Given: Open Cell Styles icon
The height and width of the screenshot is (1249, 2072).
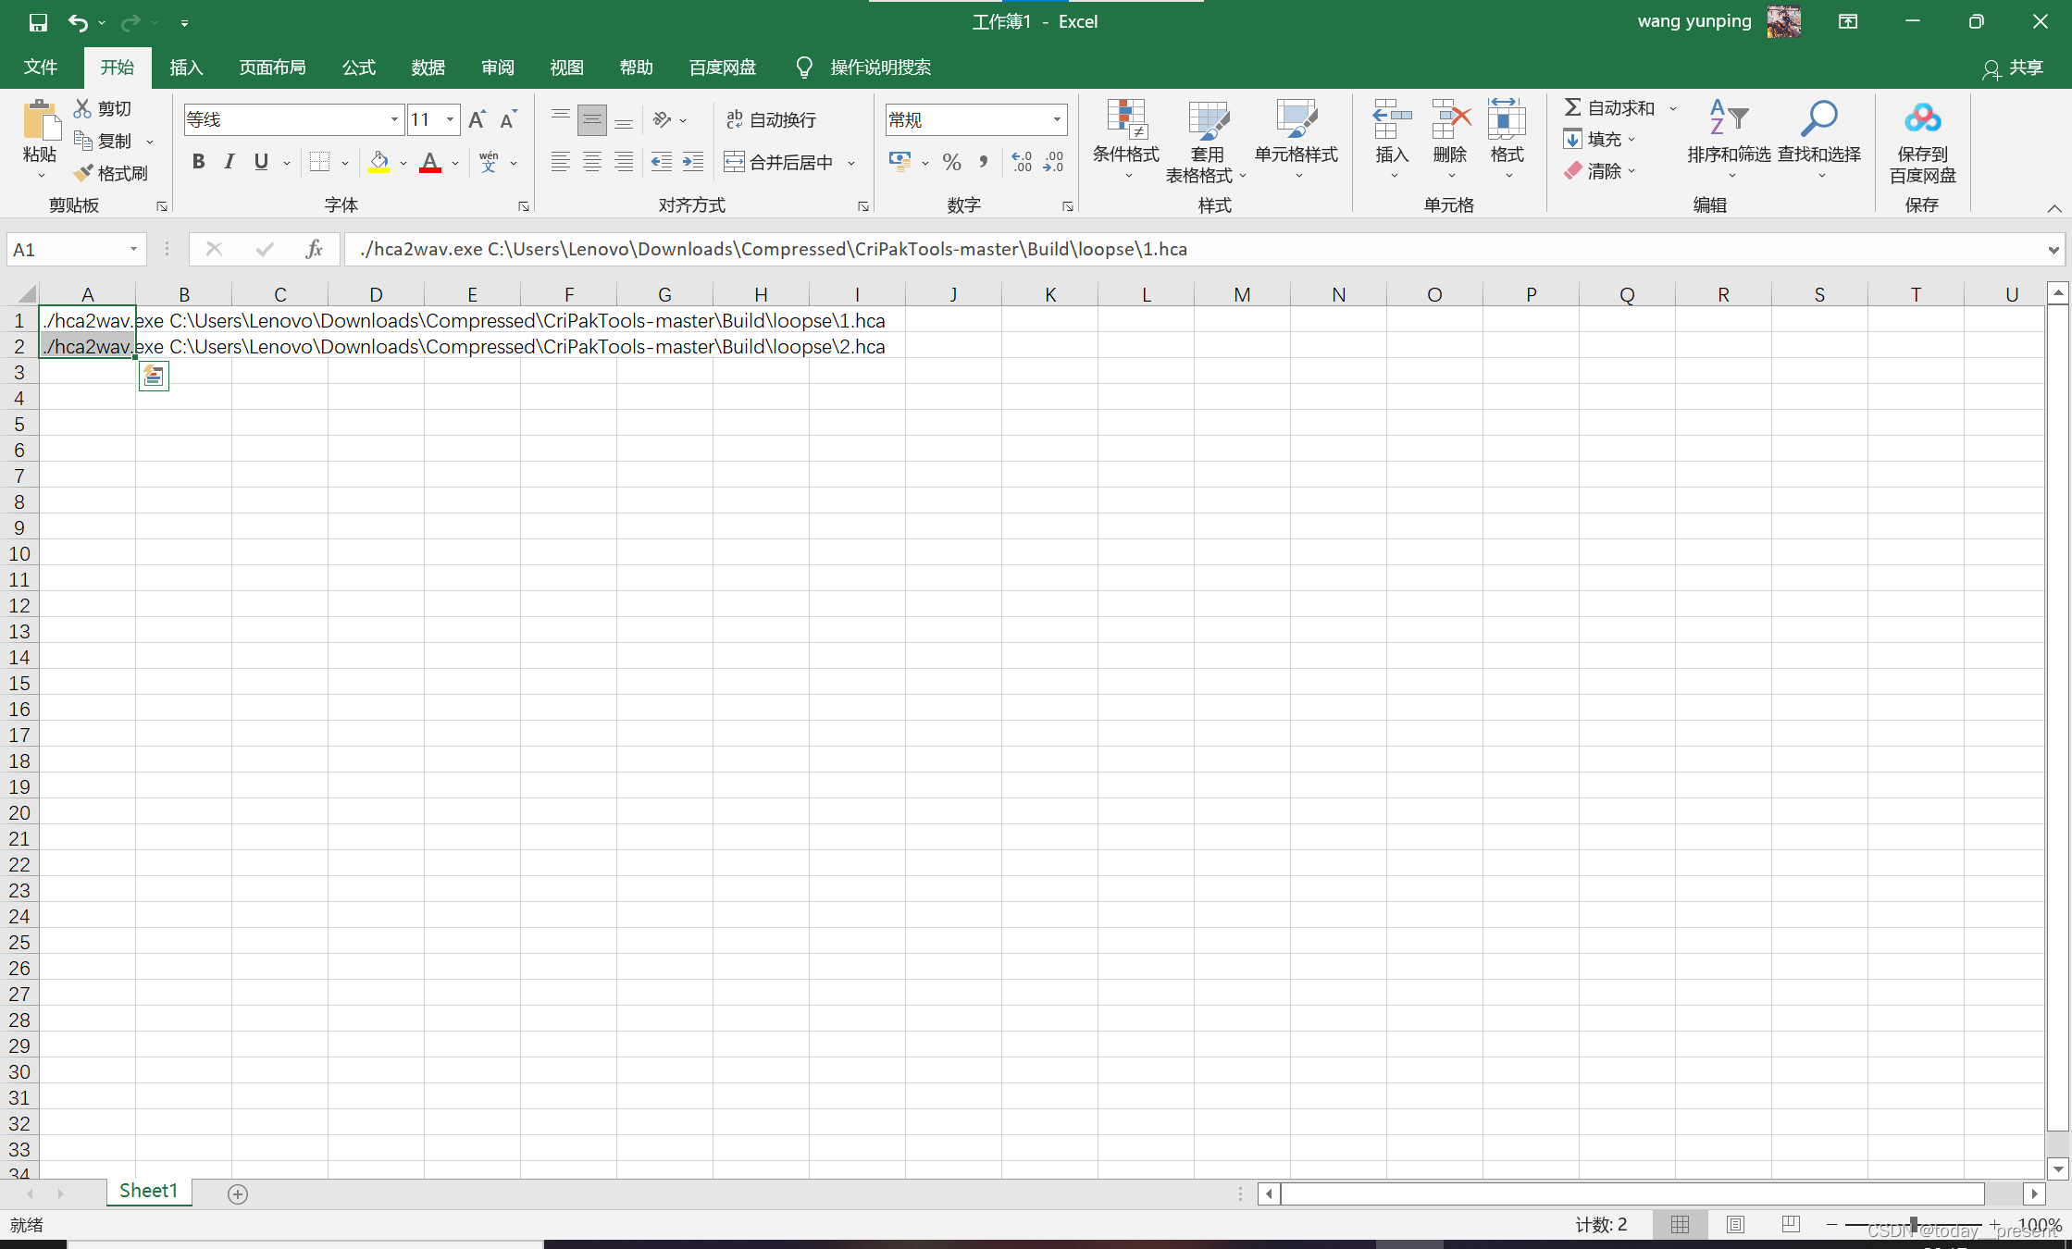Looking at the screenshot, I should (1297, 119).
